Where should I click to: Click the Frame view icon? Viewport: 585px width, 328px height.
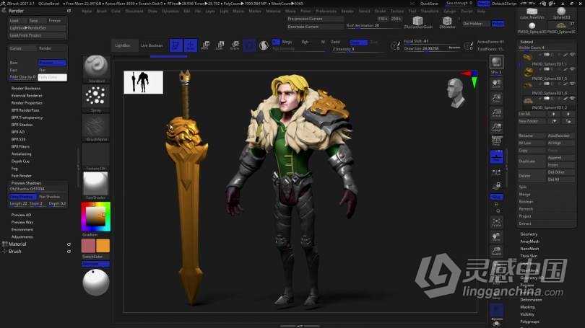click(x=497, y=222)
